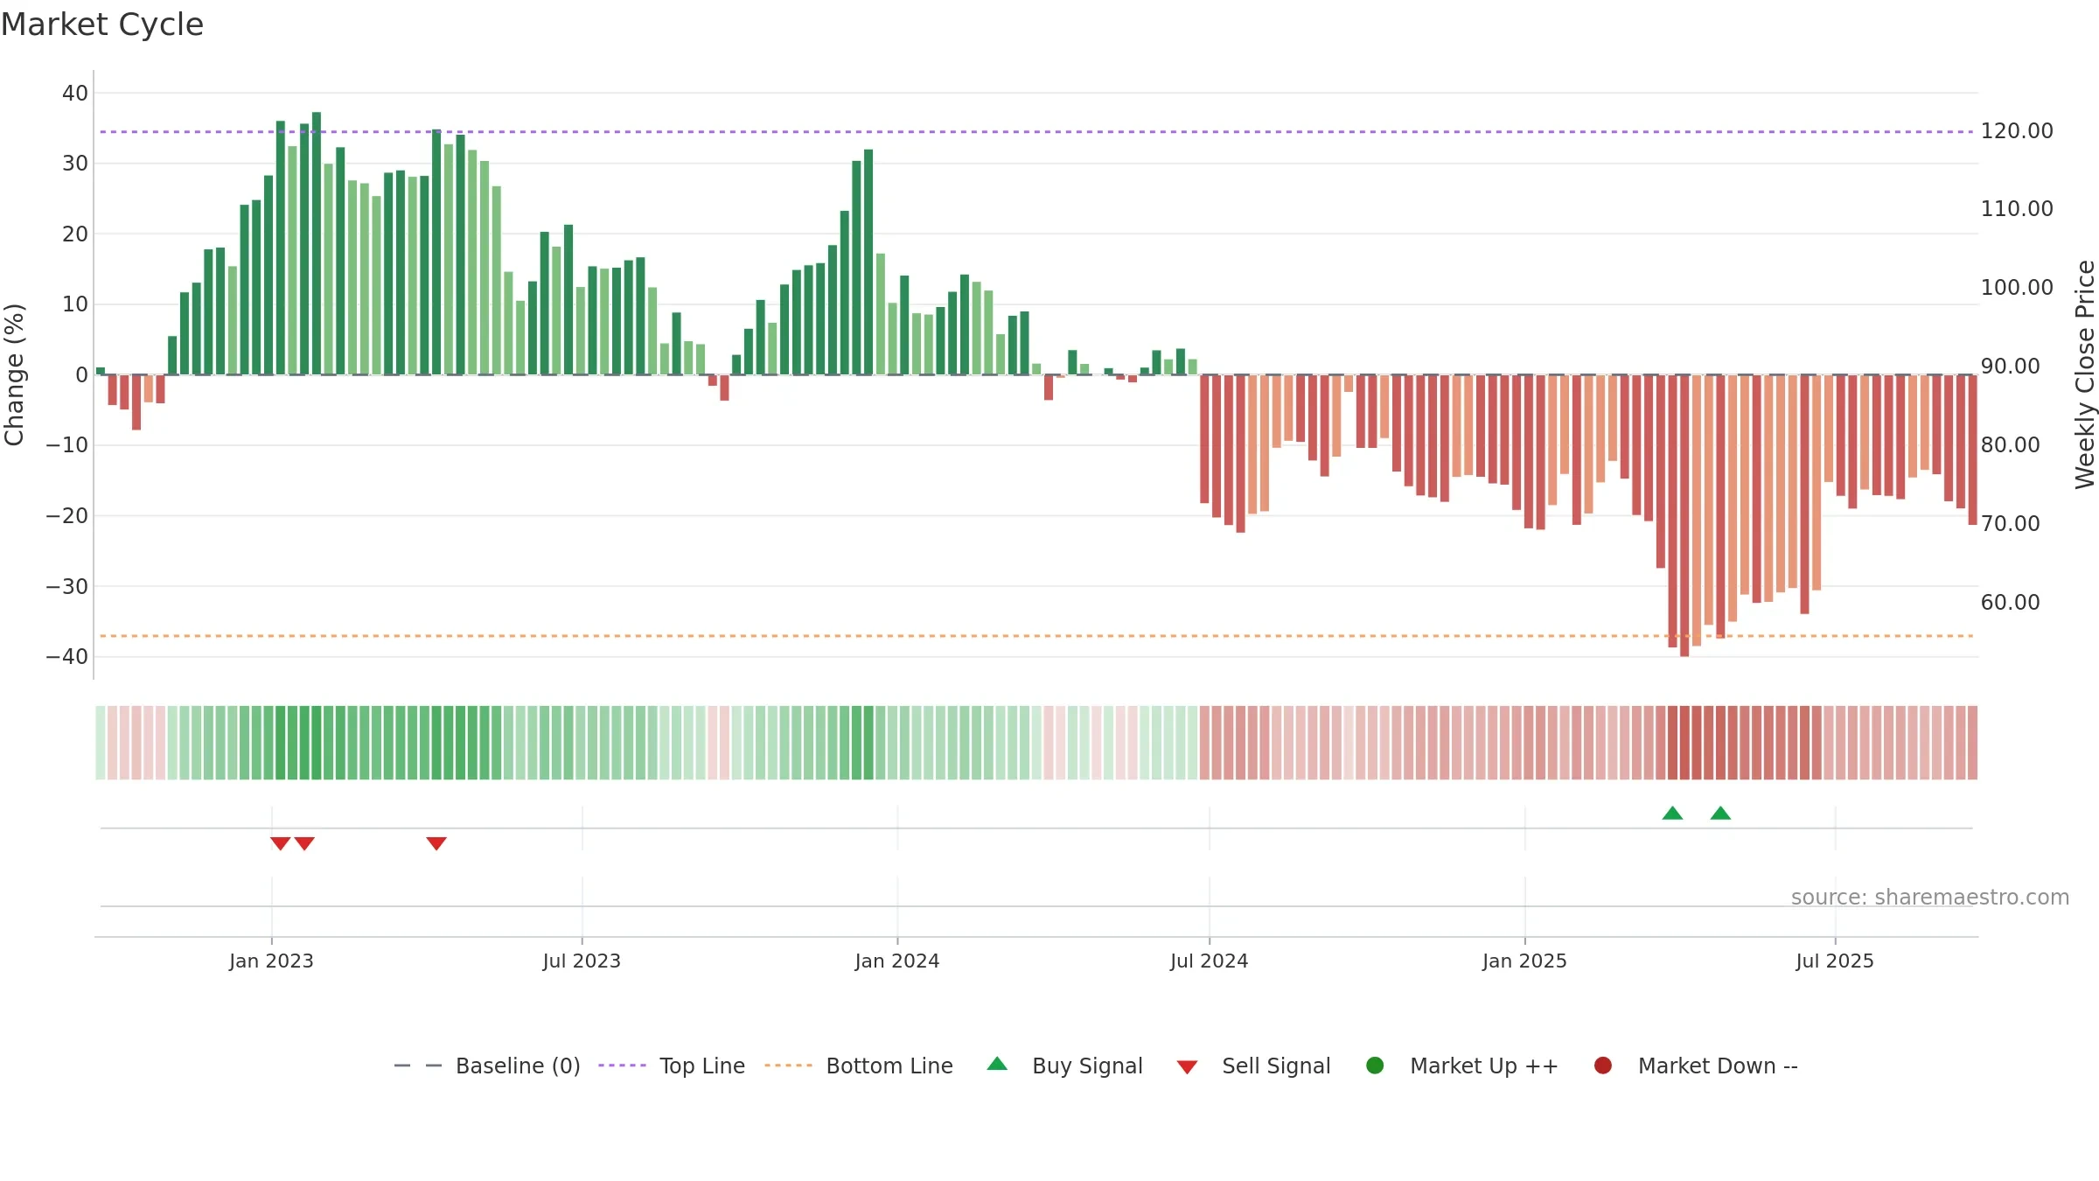Click the 80.00 price label on the right axis

click(x=2010, y=444)
